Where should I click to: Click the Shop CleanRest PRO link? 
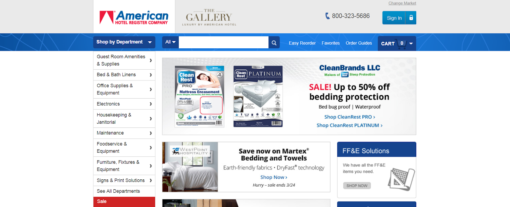pos(350,117)
